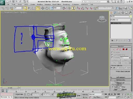
Task: Click the Unlink Selection tool
Action: pos(7,8)
